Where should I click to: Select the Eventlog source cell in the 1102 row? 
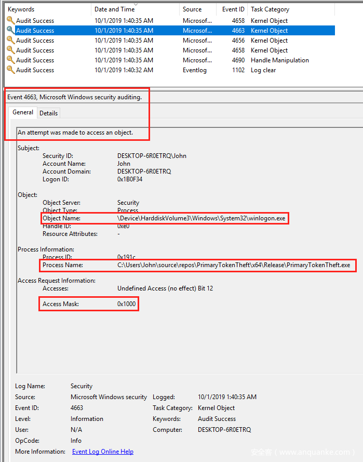(x=195, y=70)
